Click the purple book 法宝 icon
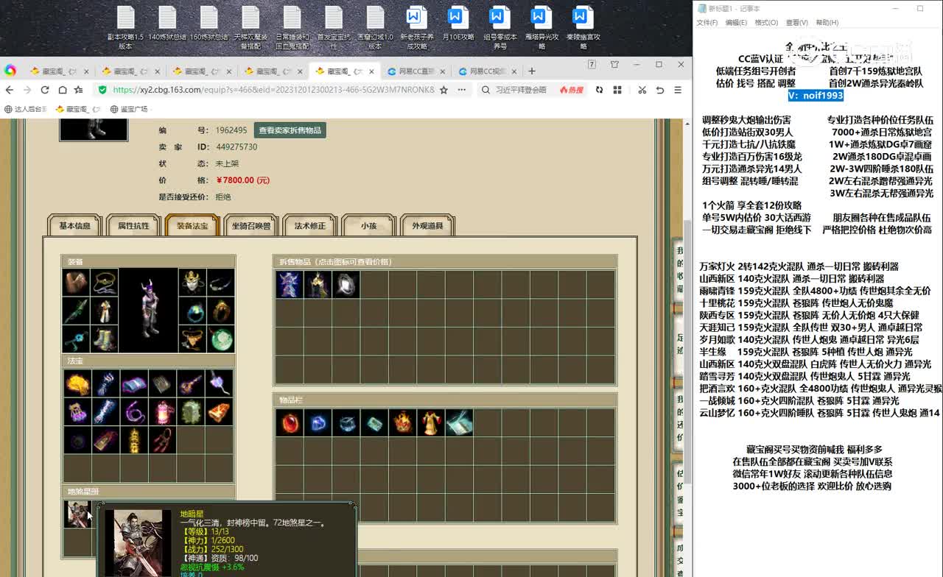The image size is (943, 577). coord(134,383)
